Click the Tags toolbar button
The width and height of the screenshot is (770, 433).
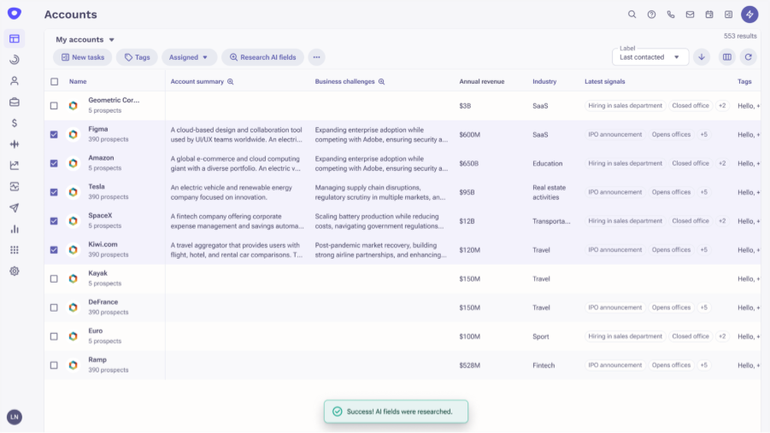click(x=137, y=57)
